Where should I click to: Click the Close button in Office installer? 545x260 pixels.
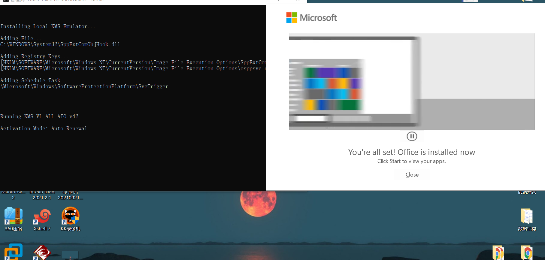[412, 174]
